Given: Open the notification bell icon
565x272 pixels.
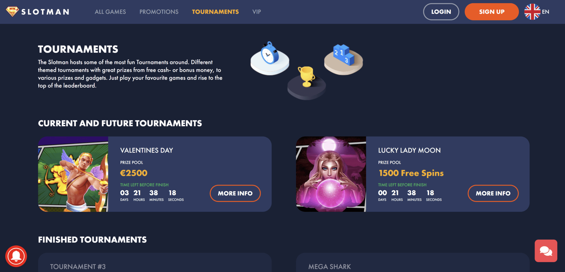Looking at the screenshot, I should (x=16, y=256).
